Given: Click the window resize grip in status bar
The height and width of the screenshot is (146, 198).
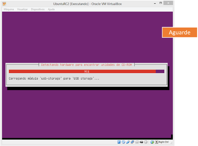Looking at the screenshot, I should [x=171, y=143].
